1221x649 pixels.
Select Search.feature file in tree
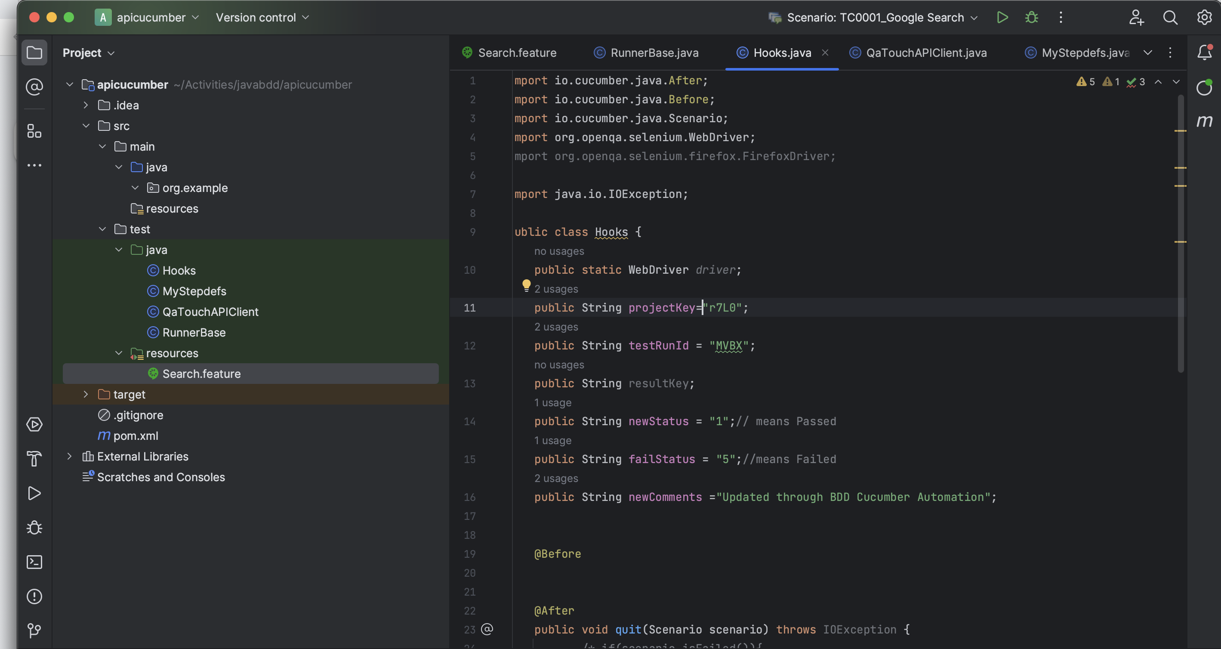coord(250,374)
